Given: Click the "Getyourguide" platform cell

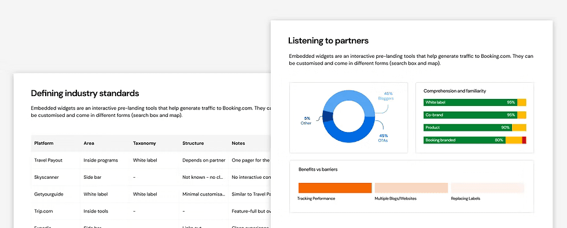Looking at the screenshot, I should (49, 194).
